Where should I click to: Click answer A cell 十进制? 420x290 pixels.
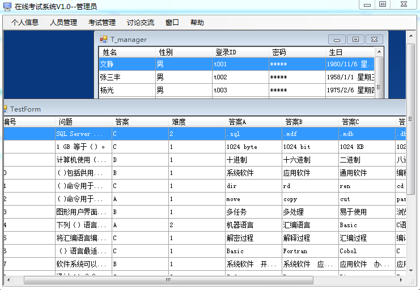tap(254, 160)
